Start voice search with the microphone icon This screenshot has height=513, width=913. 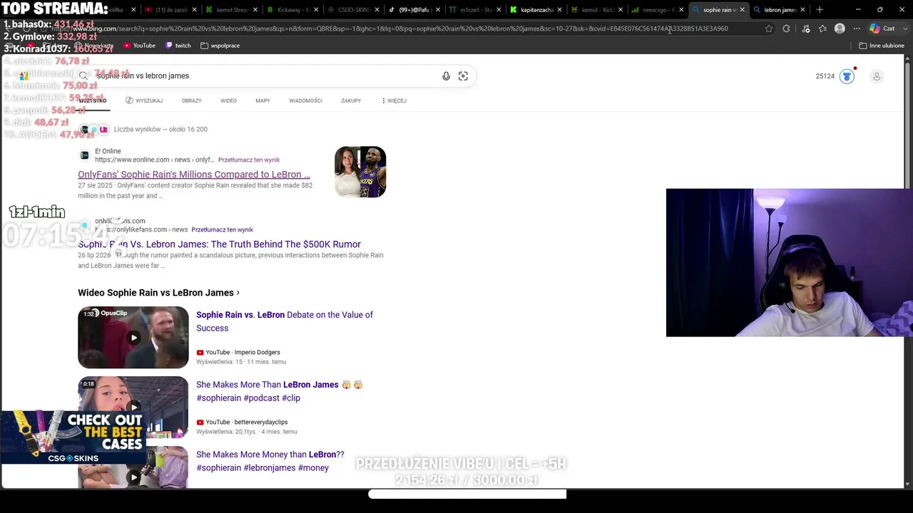click(446, 76)
